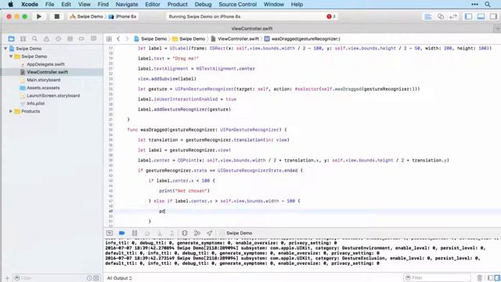Go forward in editor history

(x=127, y=38)
